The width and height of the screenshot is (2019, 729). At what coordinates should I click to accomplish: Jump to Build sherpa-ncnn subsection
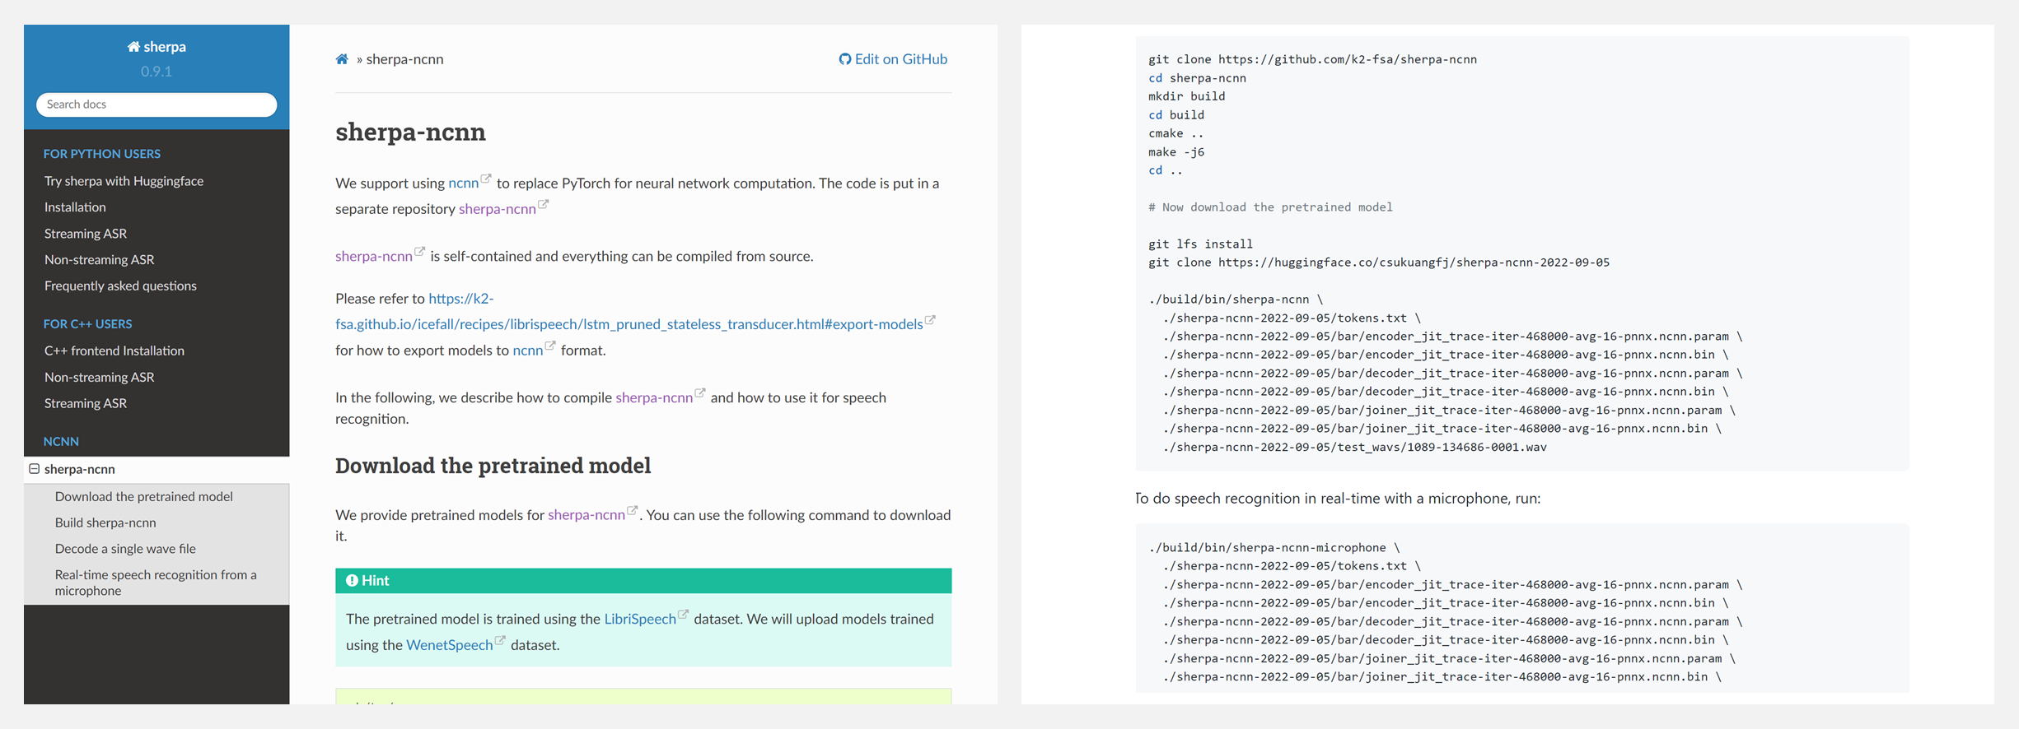pos(105,522)
